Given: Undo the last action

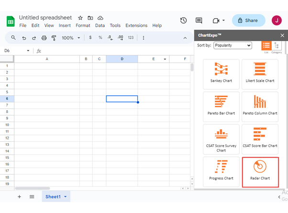Looking at the screenshot, I should tap(24, 38).
